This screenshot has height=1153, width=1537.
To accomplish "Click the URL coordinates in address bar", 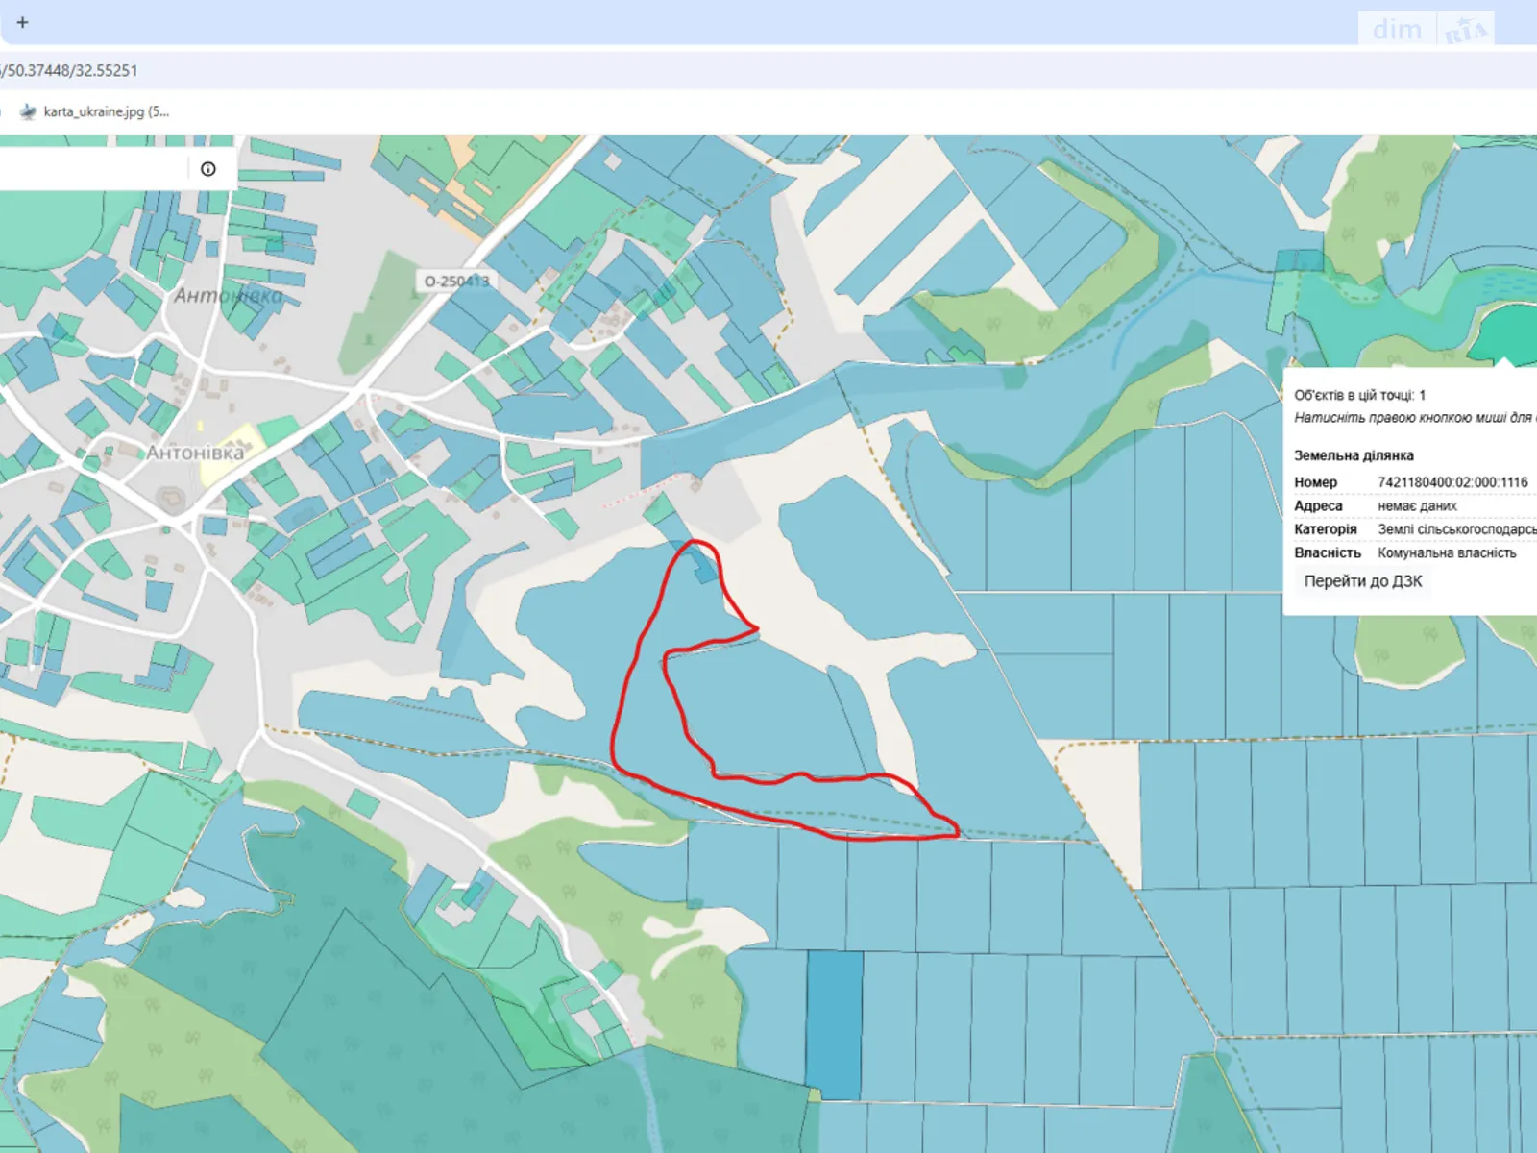I will [72, 71].
